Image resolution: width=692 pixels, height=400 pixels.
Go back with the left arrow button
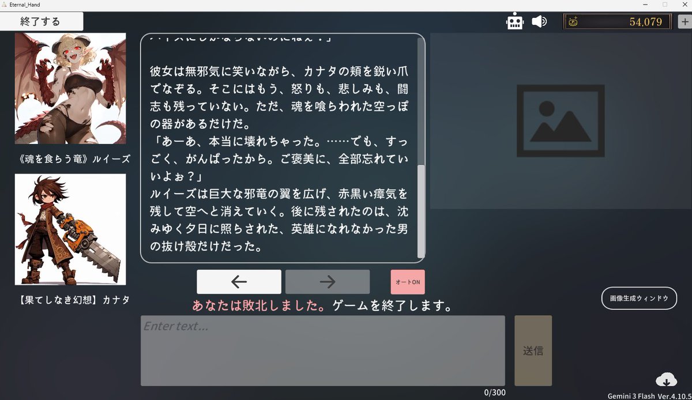[x=239, y=281]
